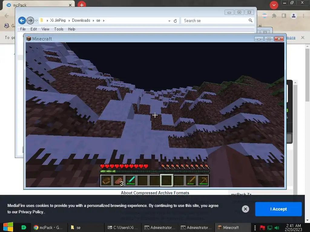Click the folder icon in the address bar

pyautogui.click(x=42, y=20)
